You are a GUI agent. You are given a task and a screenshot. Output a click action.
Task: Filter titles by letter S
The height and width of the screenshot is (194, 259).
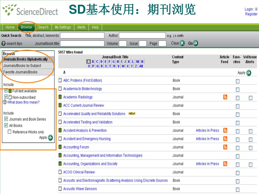pos(106,66)
